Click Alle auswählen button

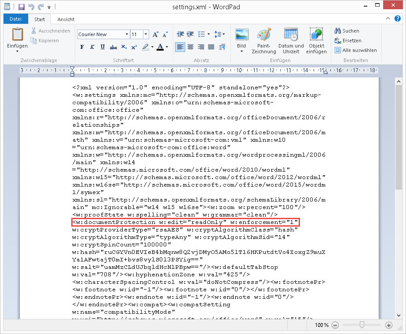(355, 50)
